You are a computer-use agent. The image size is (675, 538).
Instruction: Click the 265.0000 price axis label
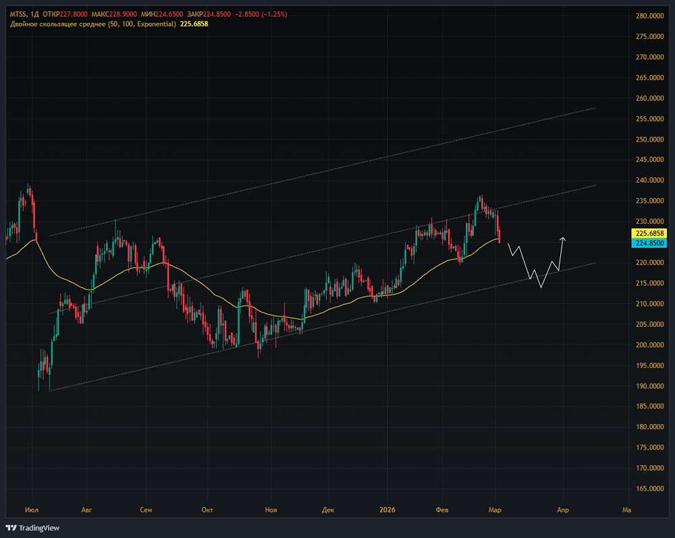click(649, 78)
